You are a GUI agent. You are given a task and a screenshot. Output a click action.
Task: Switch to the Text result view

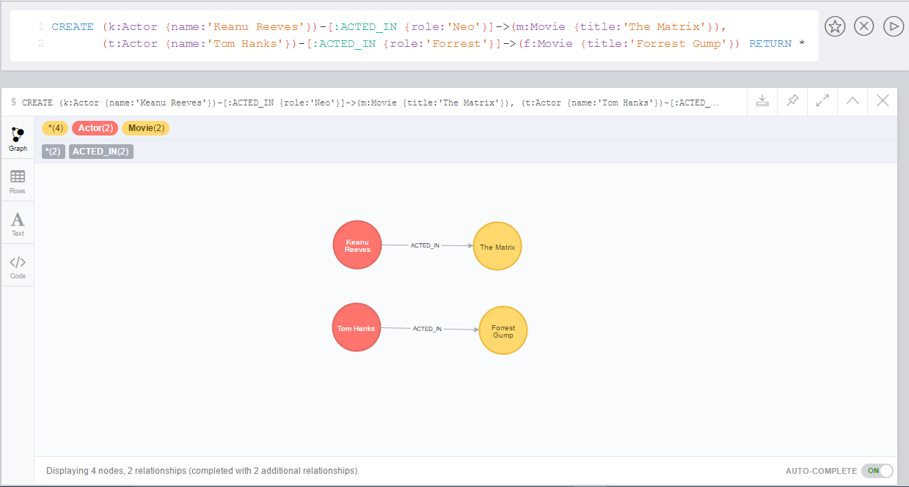pos(18,222)
